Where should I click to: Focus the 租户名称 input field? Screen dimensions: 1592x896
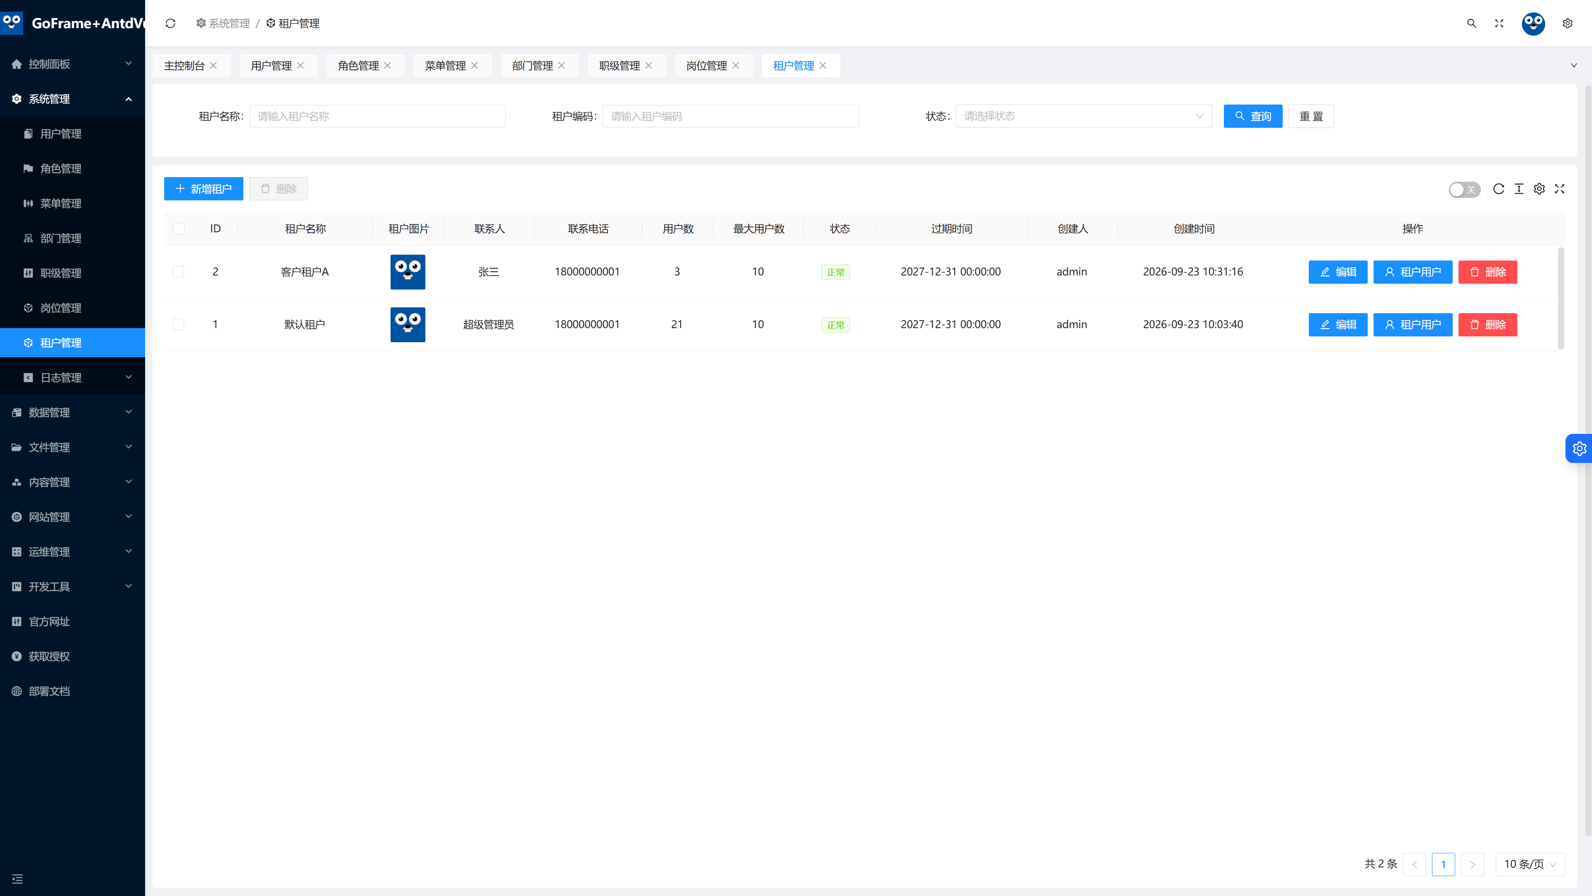tap(377, 116)
